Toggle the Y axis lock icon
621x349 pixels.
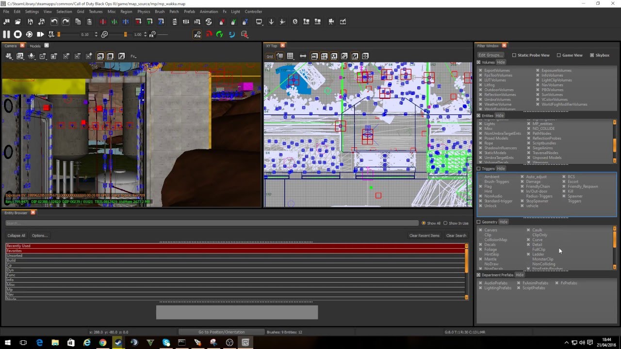click(x=233, y=22)
